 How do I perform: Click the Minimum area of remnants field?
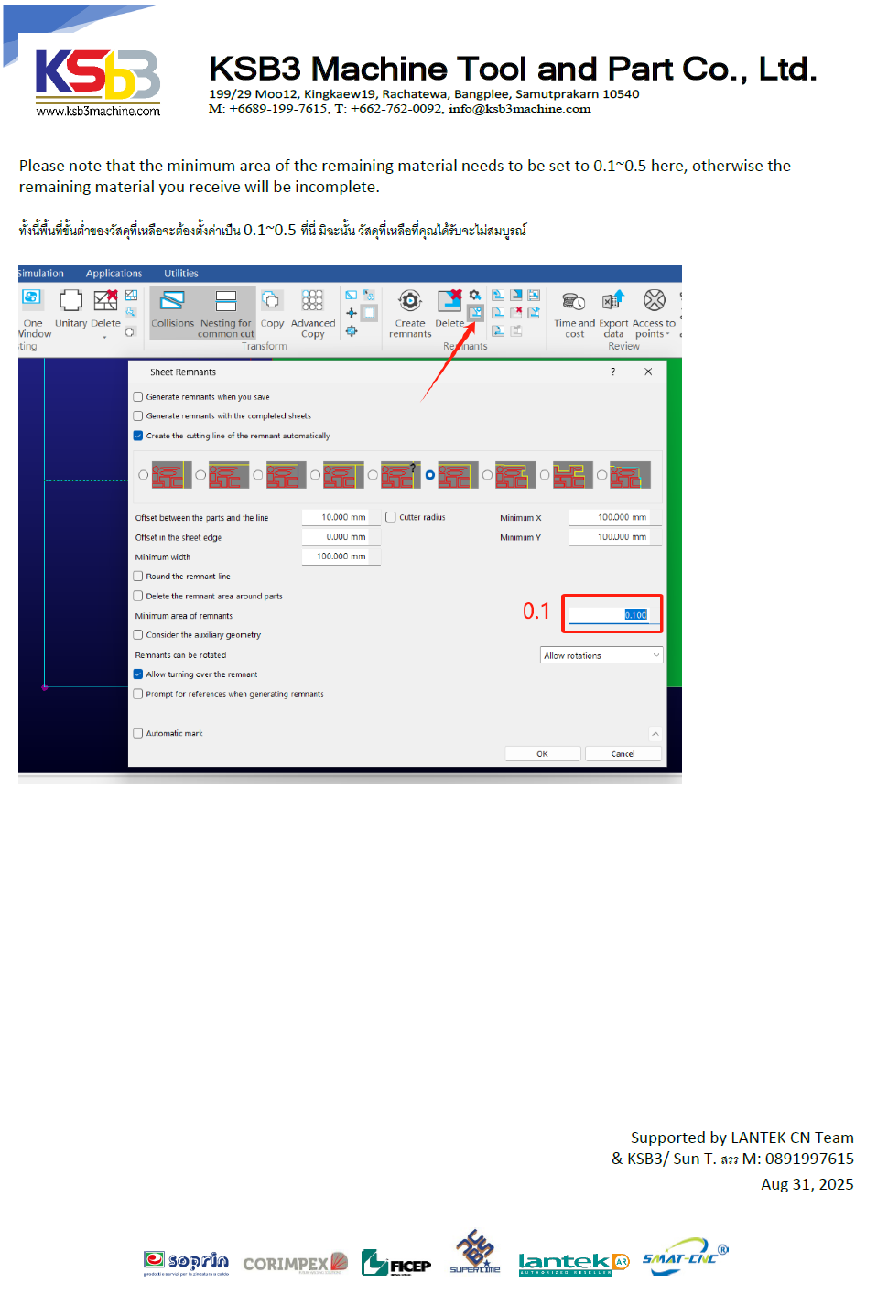pos(609,615)
